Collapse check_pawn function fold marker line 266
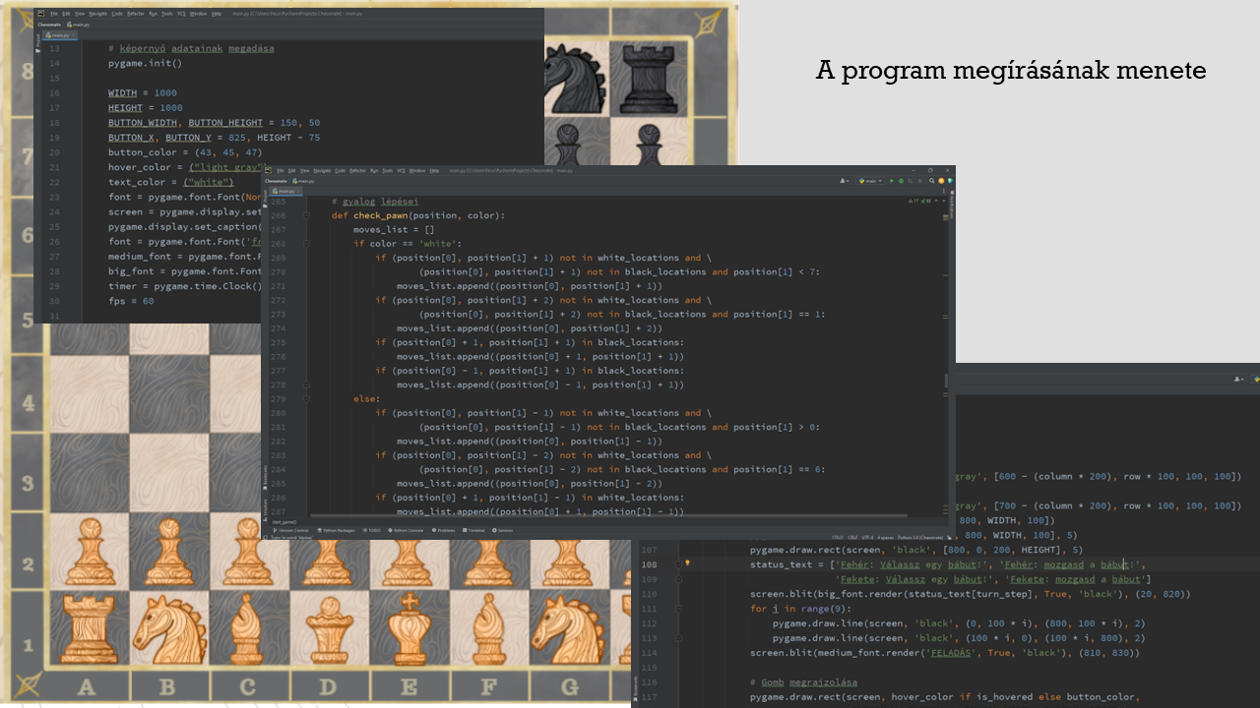The height and width of the screenshot is (708, 1260). point(308,215)
